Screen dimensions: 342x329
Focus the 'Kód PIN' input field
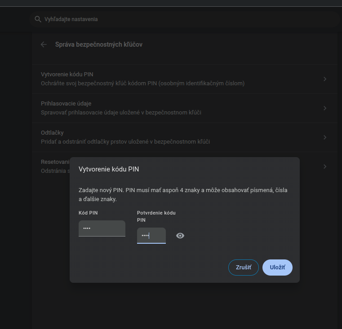pyautogui.click(x=102, y=228)
